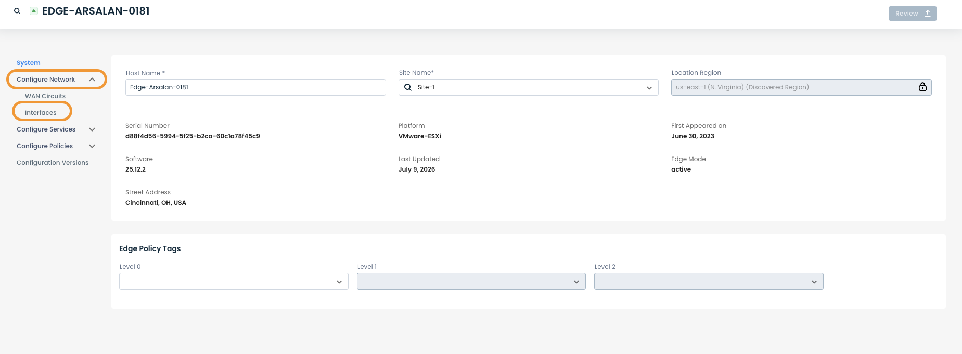
Task: Open the System section
Action: pyautogui.click(x=29, y=63)
